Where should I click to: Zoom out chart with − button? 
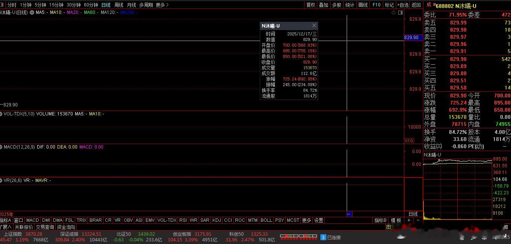pos(418,220)
